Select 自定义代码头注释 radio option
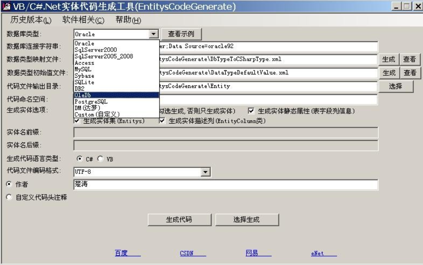This screenshot has width=423, height=265. pos(9,198)
